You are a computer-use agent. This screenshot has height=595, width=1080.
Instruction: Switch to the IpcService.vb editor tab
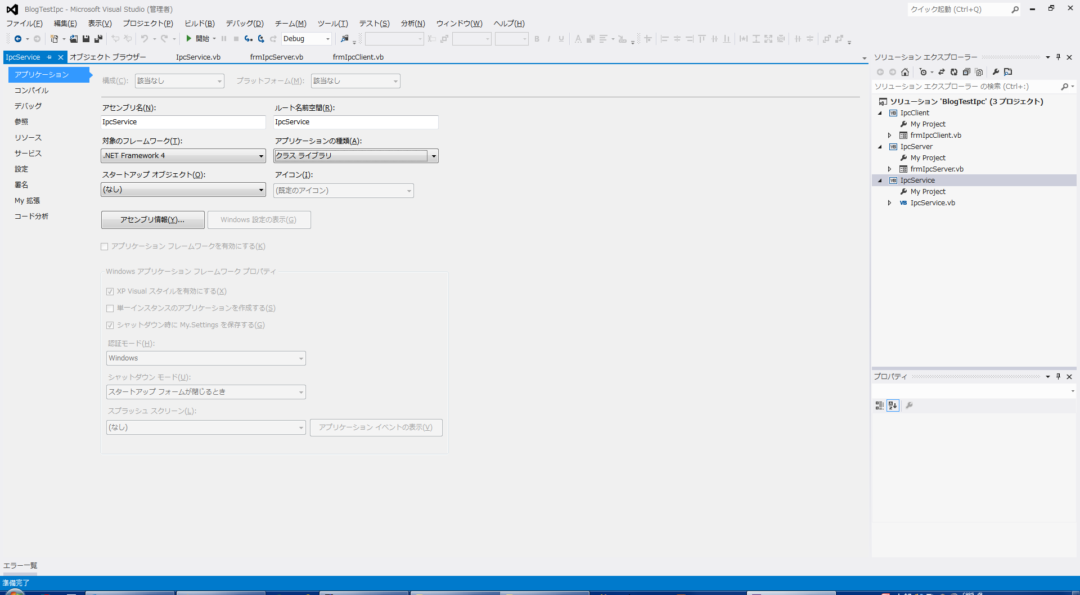198,57
